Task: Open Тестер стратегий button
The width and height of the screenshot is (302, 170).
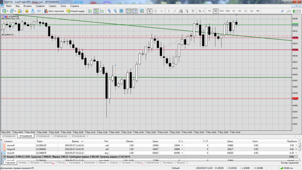Action: point(289,163)
